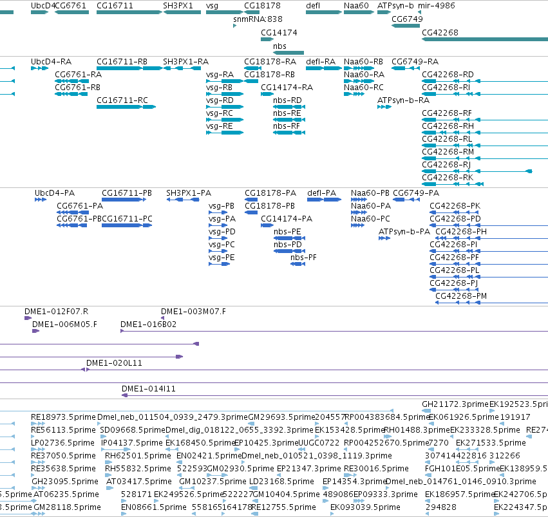548x517 pixels.
Task: Select transcript CG18178-RB
Action: tap(269, 75)
